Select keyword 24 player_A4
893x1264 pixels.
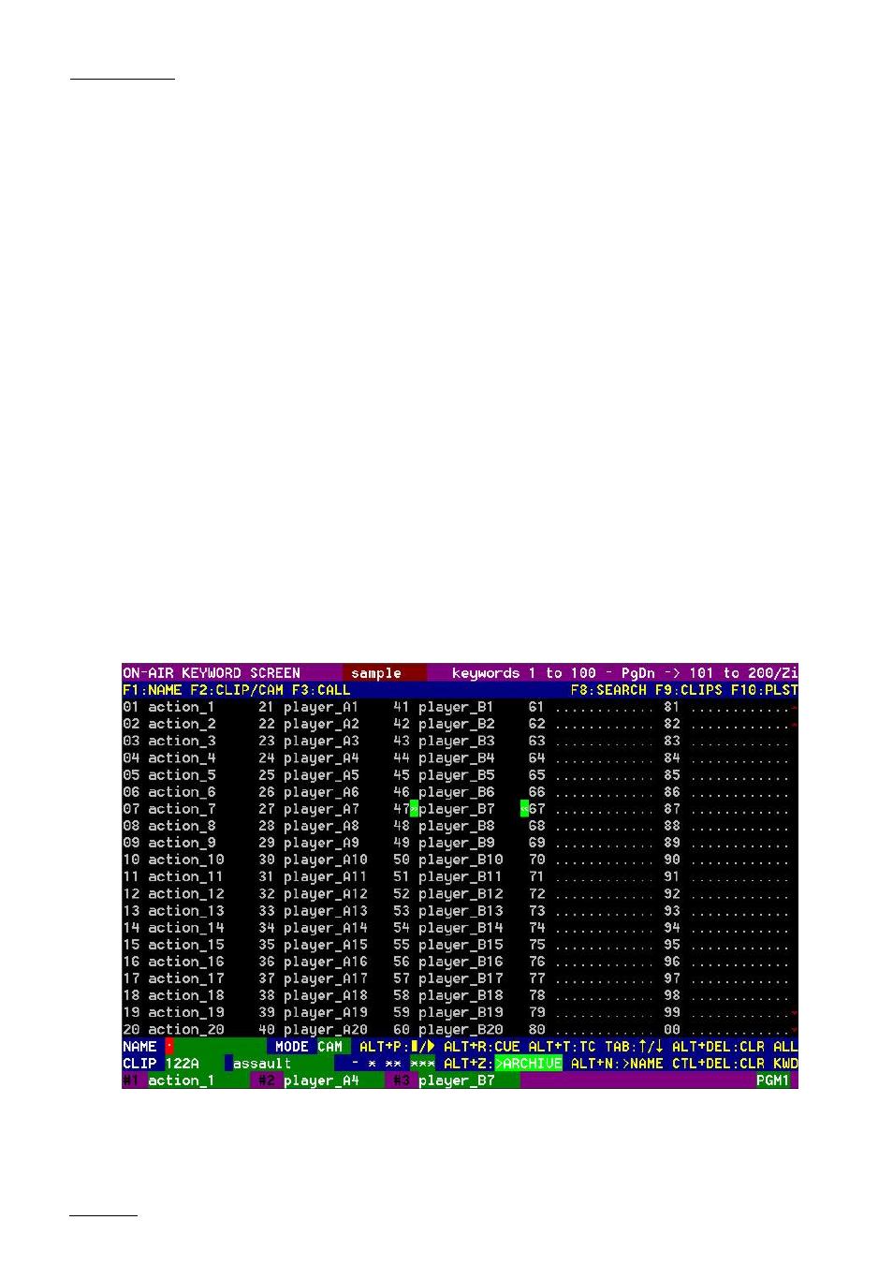coord(309,758)
